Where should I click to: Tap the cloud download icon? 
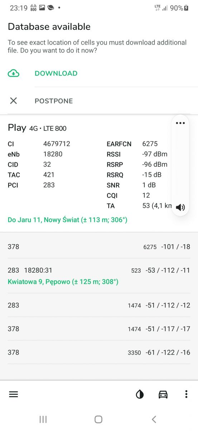[x=14, y=73]
